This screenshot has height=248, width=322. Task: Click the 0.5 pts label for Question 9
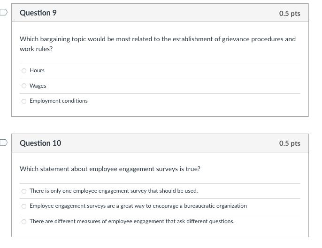pos(290,13)
